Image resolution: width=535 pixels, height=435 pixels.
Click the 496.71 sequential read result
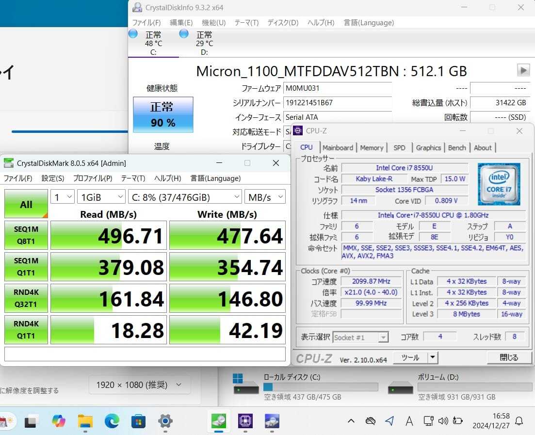109,235
